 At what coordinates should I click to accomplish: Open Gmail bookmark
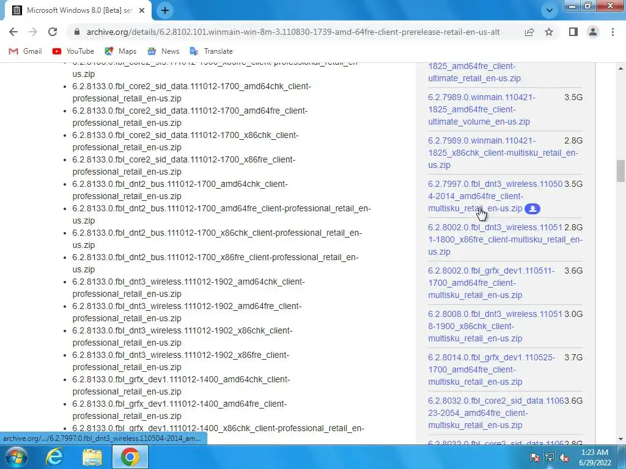(26, 51)
